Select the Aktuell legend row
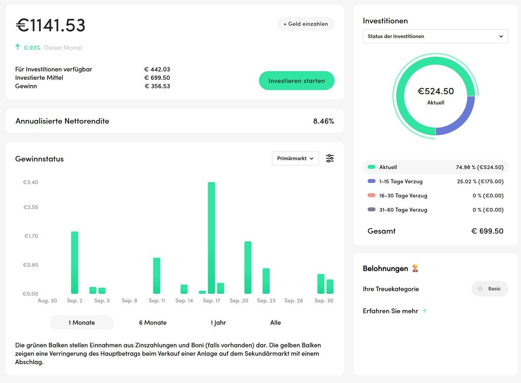521x383 pixels. tap(436, 167)
